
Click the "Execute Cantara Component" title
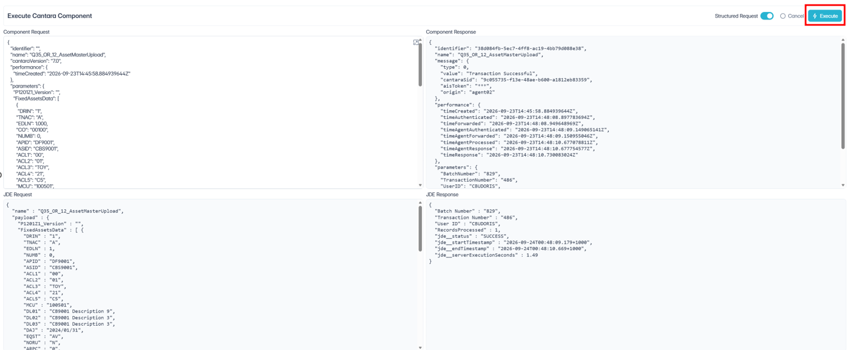[x=50, y=16]
